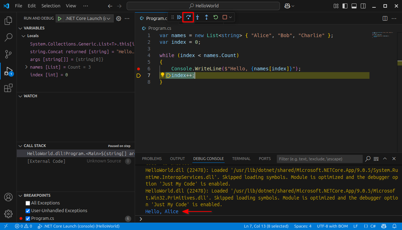Split the editor right
The width and height of the screenshot is (402, 230).
[385, 19]
